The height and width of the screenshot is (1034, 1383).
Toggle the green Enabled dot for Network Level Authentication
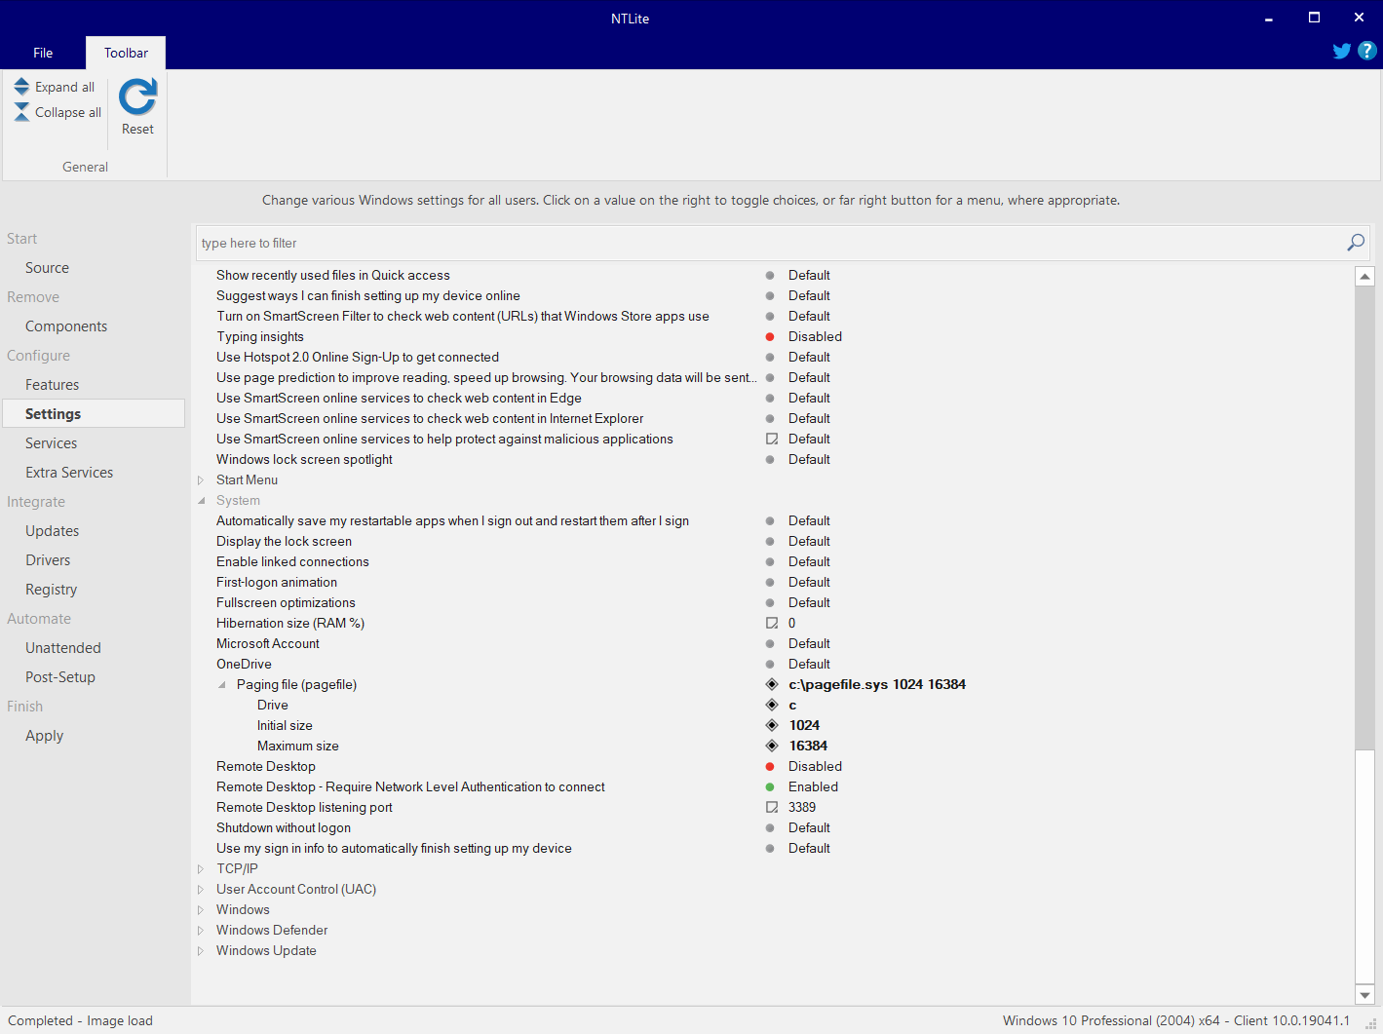click(770, 787)
